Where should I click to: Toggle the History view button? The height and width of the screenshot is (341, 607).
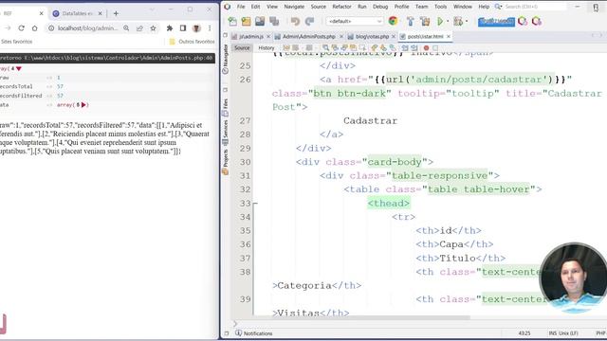click(267, 48)
